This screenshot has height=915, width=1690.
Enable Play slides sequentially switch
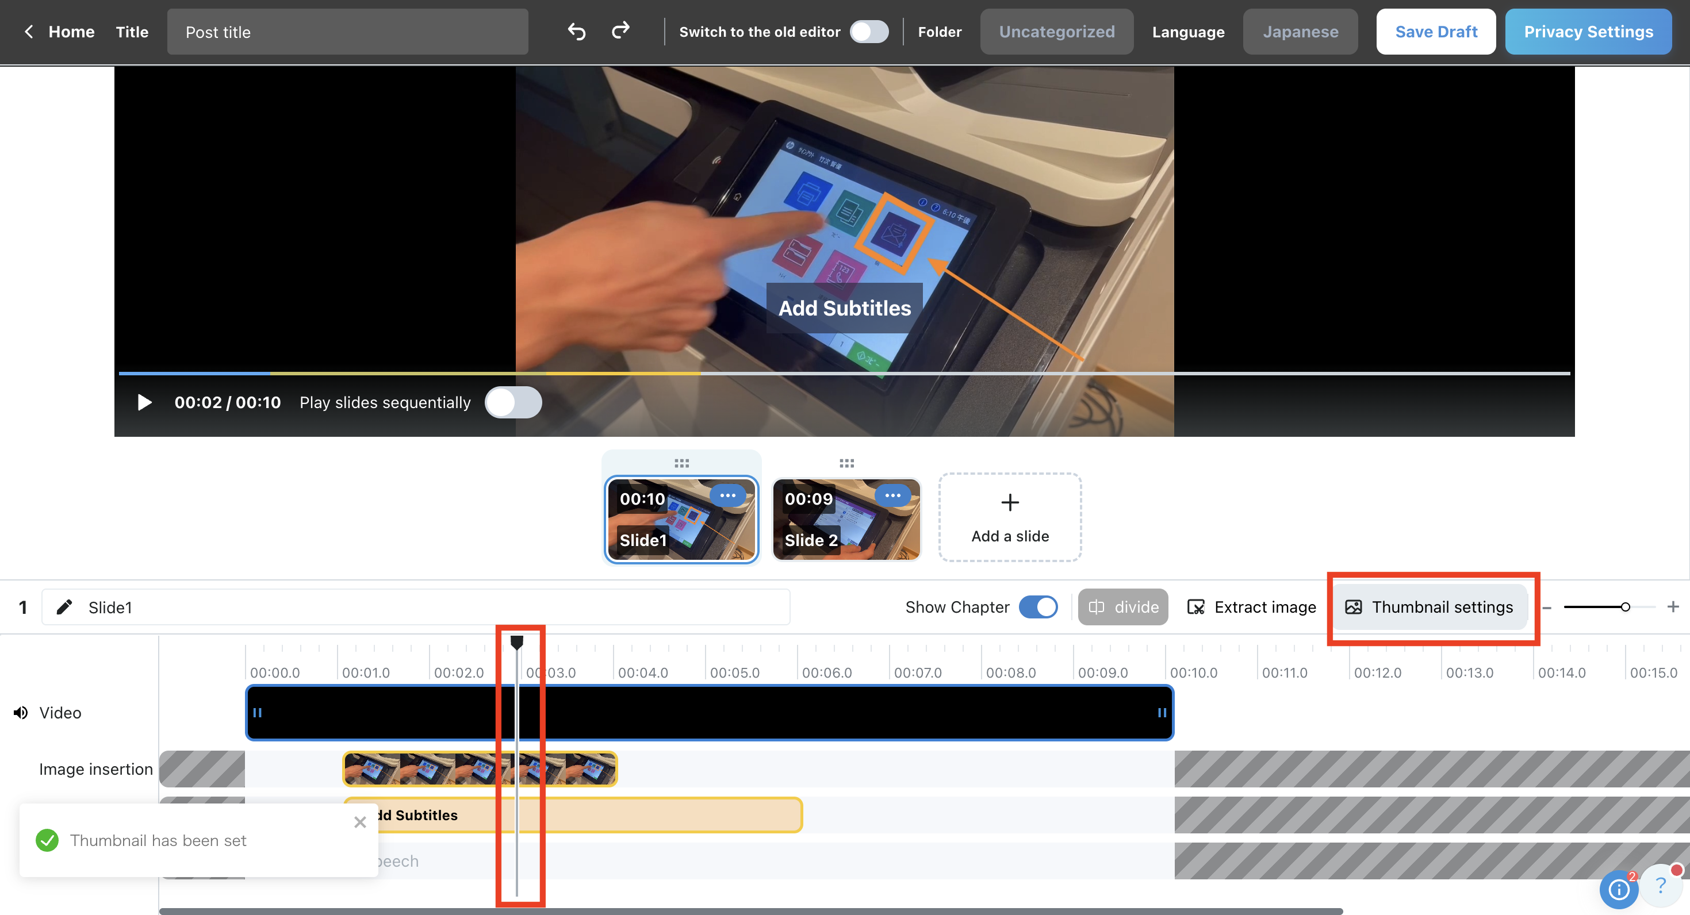[x=513, y=402]
